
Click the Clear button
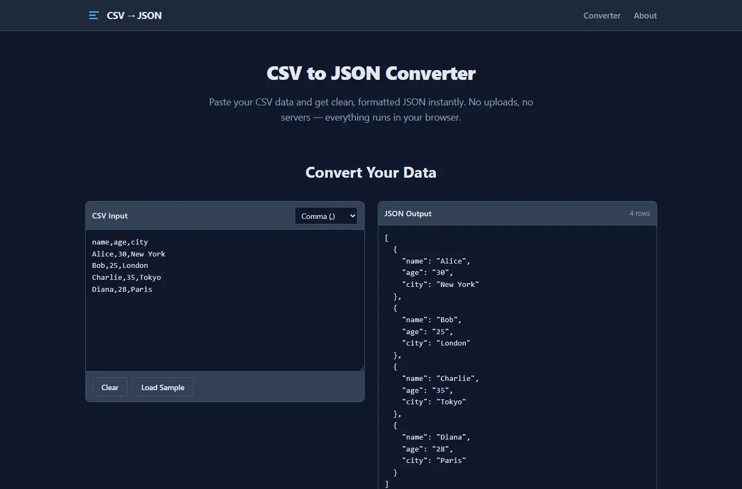pos(110,387)
